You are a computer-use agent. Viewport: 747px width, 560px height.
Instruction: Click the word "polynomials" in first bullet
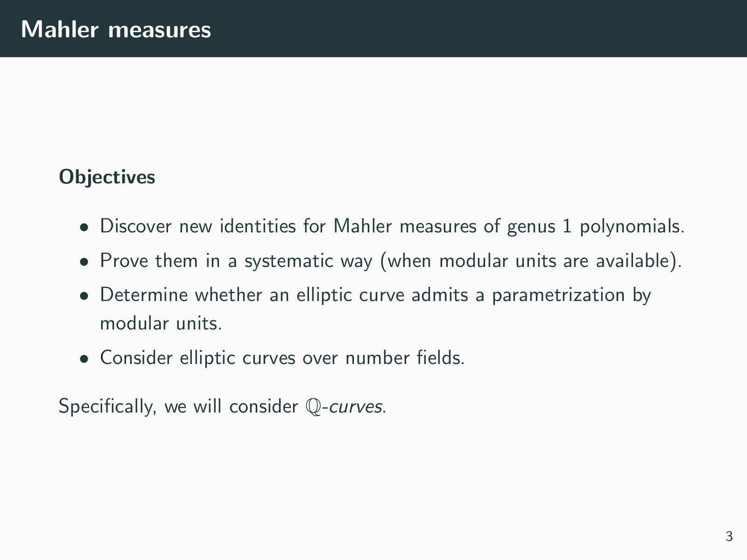[631, 226]
